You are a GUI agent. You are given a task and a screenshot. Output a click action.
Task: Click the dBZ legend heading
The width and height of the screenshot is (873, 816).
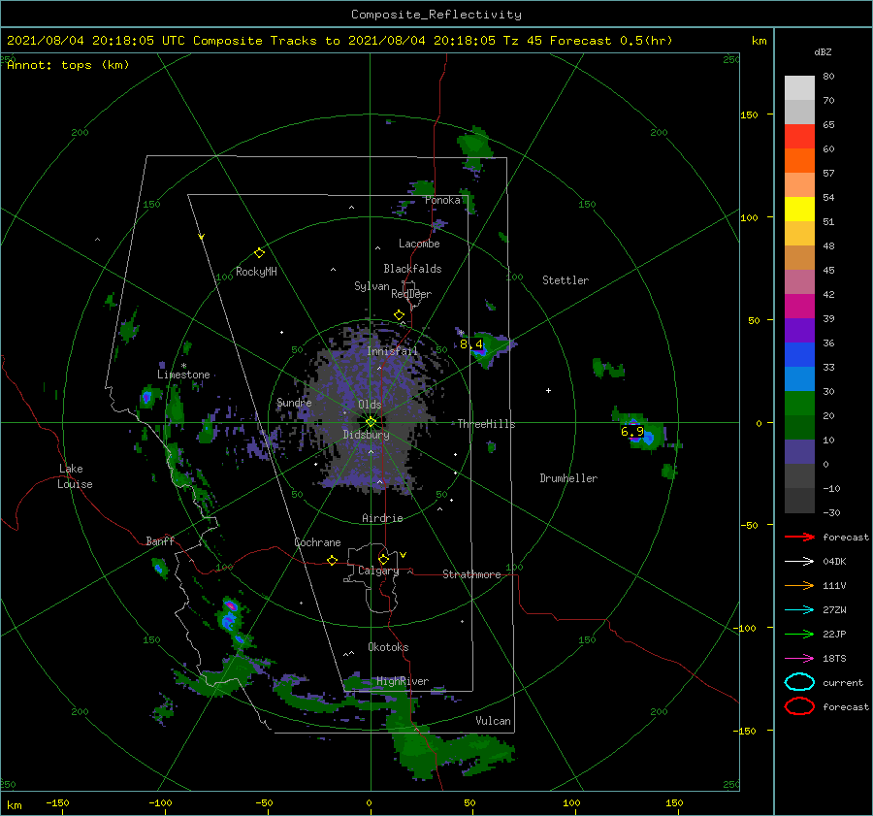[823, 52]
